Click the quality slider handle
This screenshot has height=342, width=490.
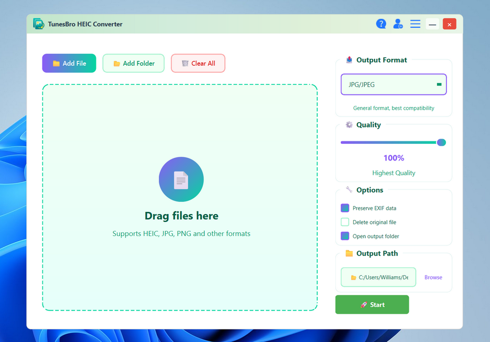(441, 142)
